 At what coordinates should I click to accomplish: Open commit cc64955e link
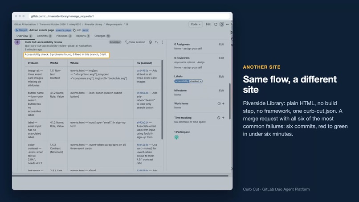[143, 71]
